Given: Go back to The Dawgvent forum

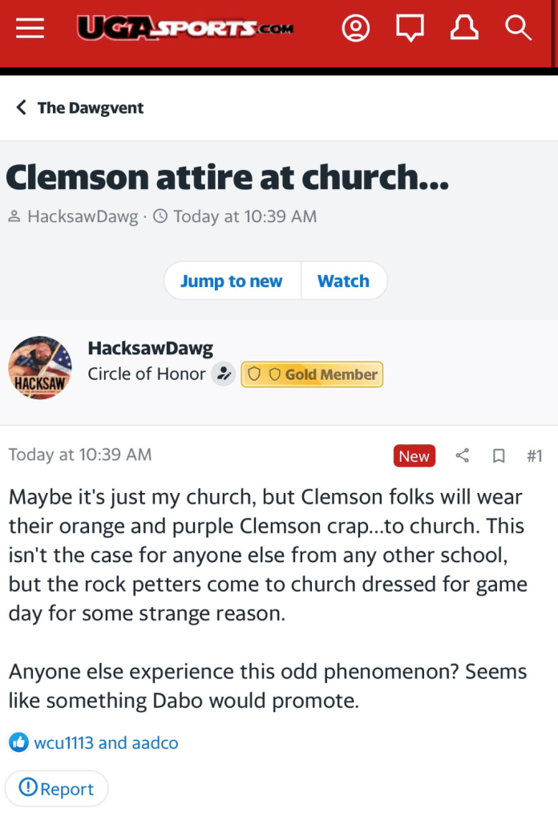Looking at the screenshot, I should (80, 107).
